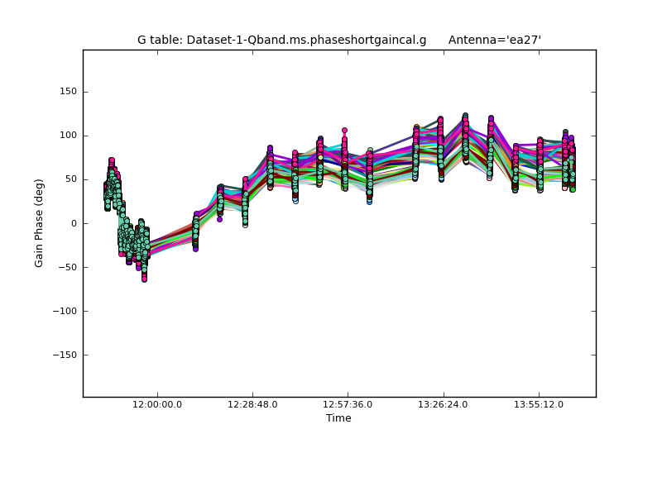Screen dimensions: 662x496
Task: Click the 12:00:00.0 time tick label
Action: tap(157, 404)
